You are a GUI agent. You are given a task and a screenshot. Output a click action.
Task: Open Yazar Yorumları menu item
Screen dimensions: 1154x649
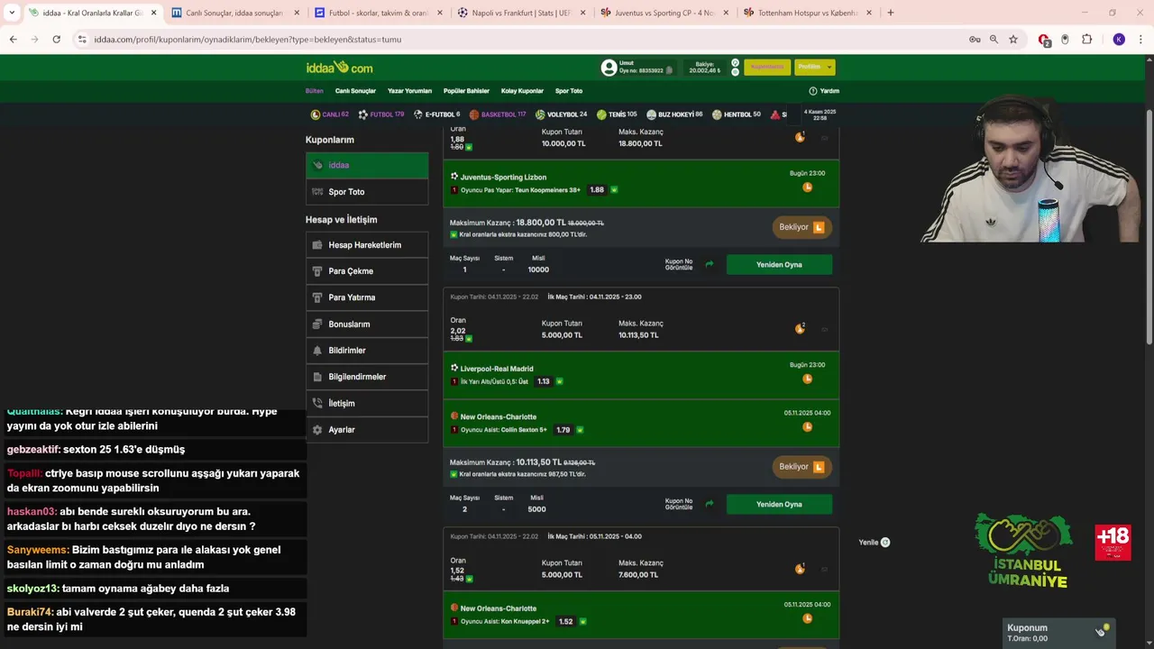[x=409, y=91]
